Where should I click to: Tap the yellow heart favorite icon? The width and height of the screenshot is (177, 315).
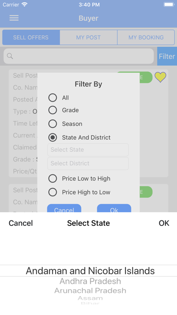tap(160, 77)
